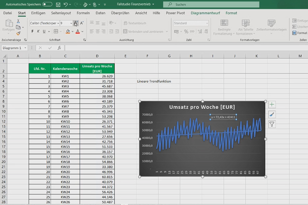Click the formula bar input
308x205 pixels.
pos(186,48)
